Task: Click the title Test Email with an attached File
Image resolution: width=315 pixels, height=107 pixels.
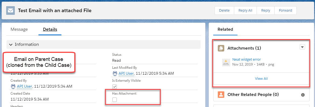Action: click(x=55, y=11)
